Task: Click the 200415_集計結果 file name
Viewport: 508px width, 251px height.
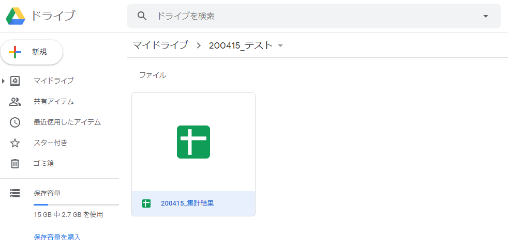Action: coord(187,203)
